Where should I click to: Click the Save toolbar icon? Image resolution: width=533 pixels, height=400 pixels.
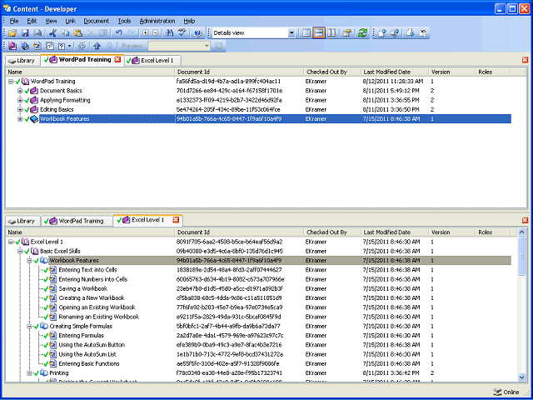(x=25, y=33)
